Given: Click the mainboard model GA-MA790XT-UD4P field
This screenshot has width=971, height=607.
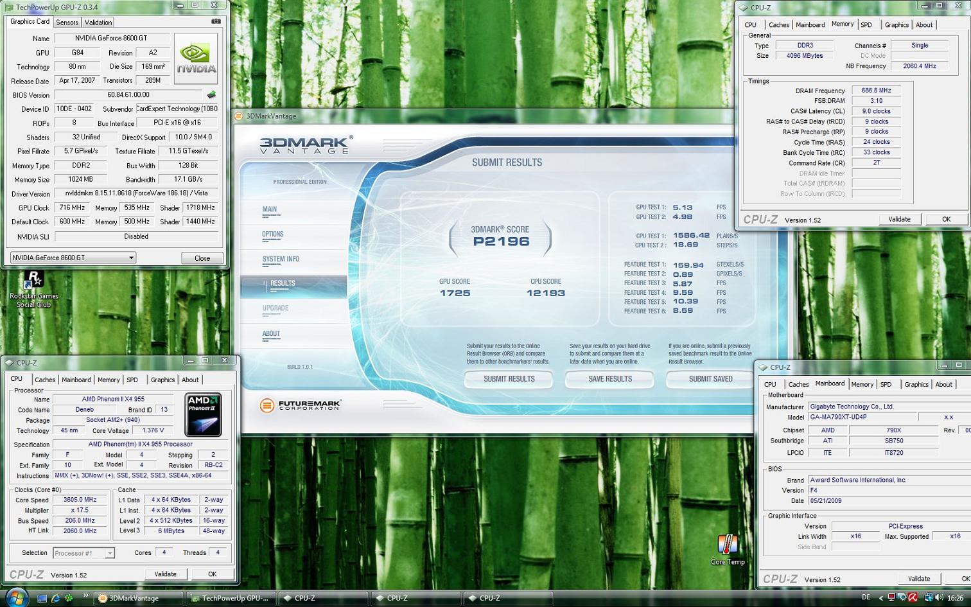Looking at the screenshot, I should point(862,417).
